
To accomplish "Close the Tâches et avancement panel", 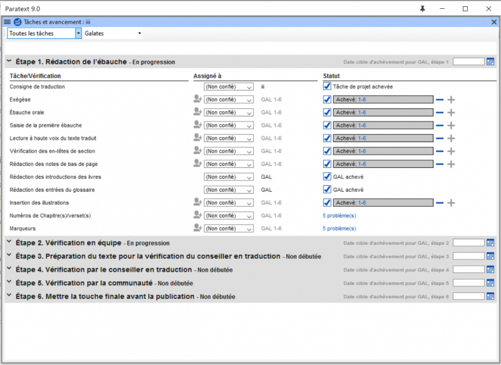I will click(494, 22).
